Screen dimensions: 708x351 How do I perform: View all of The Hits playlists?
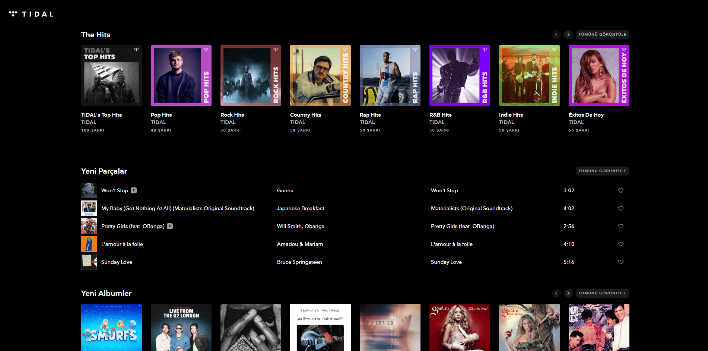(602, 35)
